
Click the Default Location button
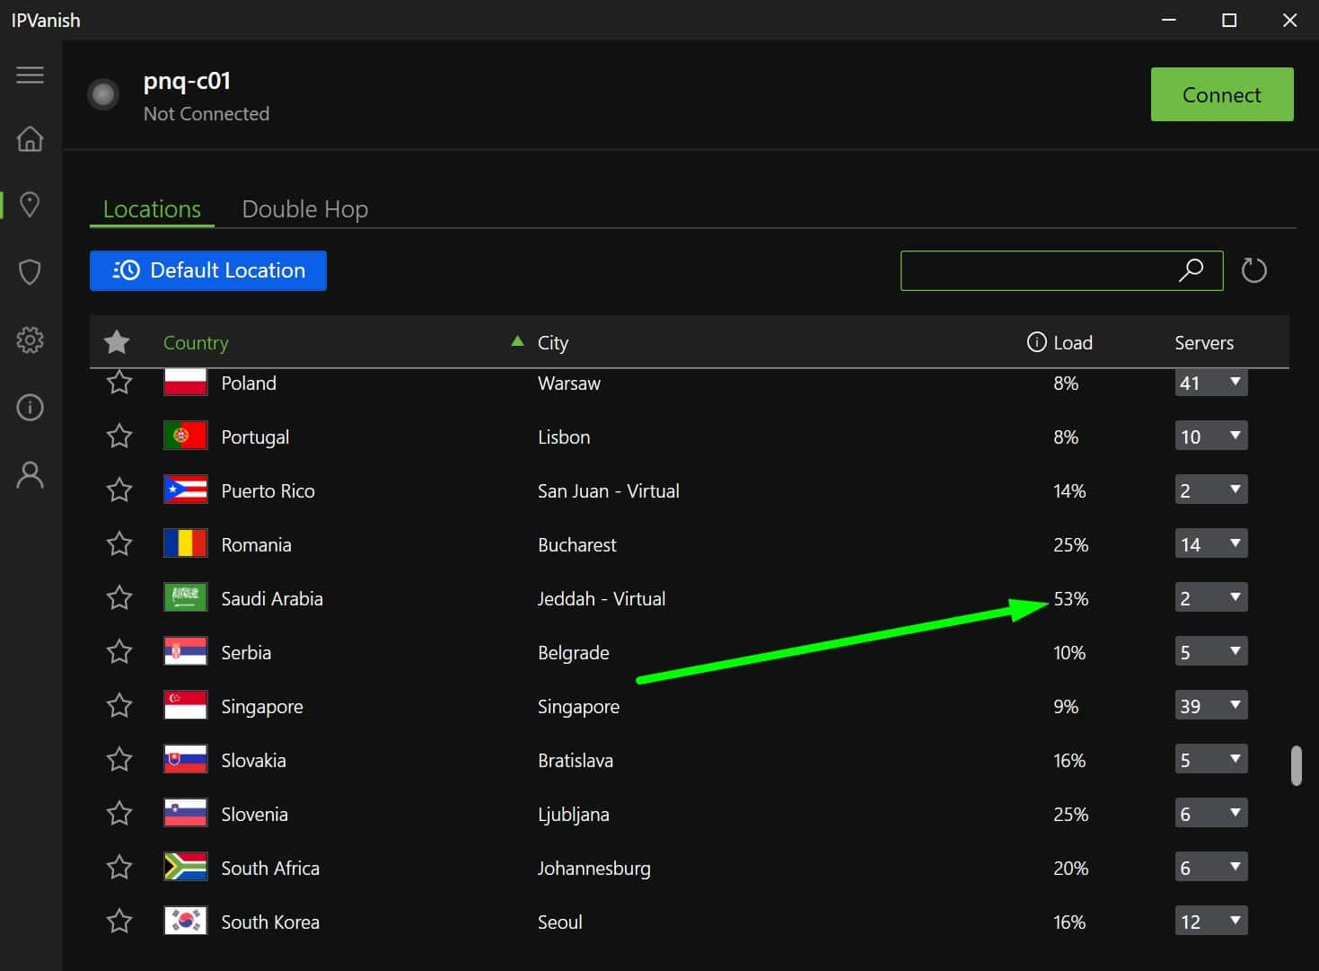tap(208, 270)
